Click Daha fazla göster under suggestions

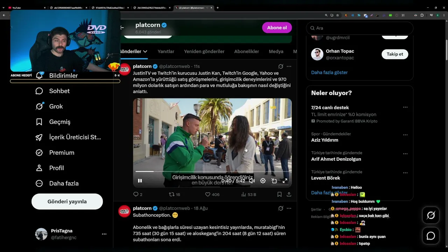(x=329, y=72)
